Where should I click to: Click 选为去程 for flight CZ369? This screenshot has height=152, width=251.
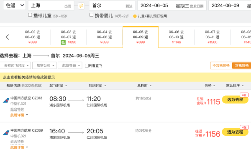235,132
